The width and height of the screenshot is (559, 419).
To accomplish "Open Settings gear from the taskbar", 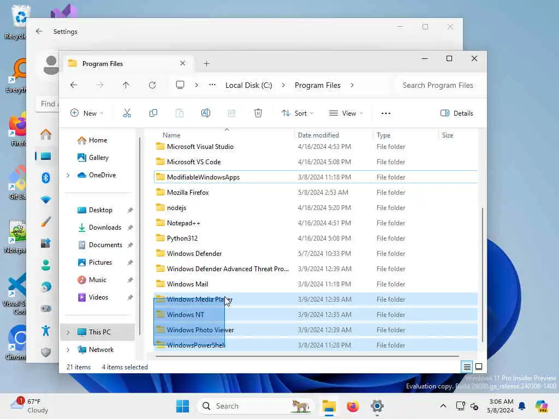I will [377, 406].
